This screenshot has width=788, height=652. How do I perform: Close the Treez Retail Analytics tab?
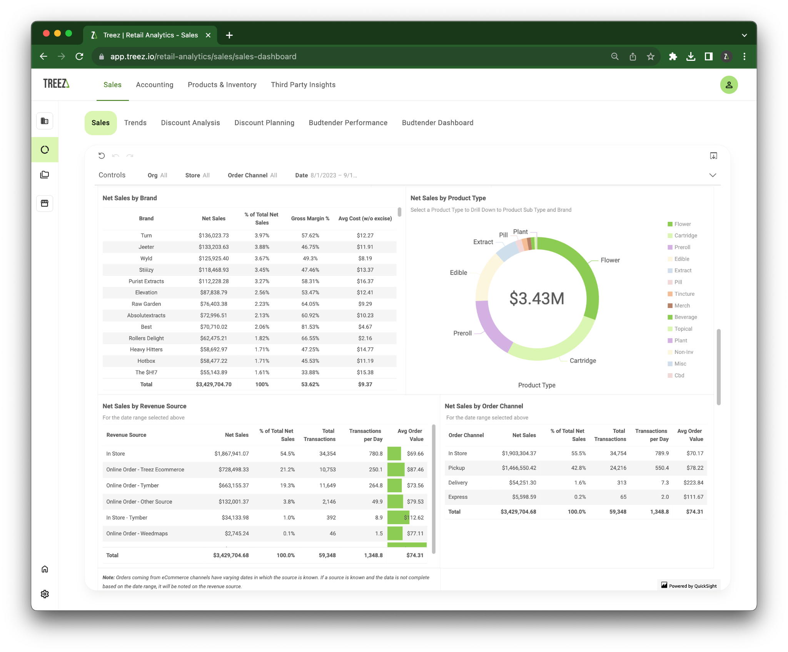208,35
